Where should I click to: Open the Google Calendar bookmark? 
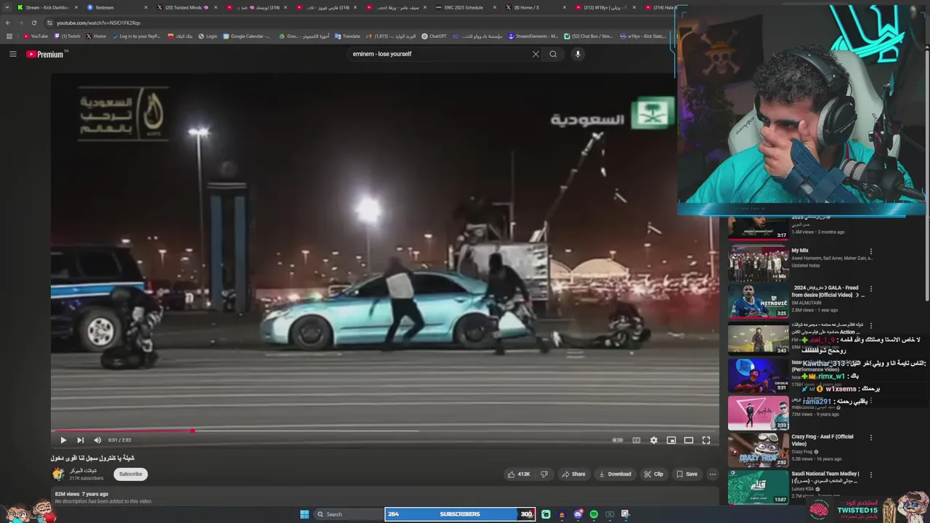pos(246,36)
